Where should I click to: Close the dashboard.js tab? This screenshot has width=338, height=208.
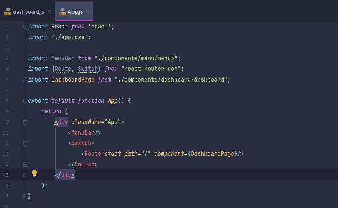pos(49,11)
